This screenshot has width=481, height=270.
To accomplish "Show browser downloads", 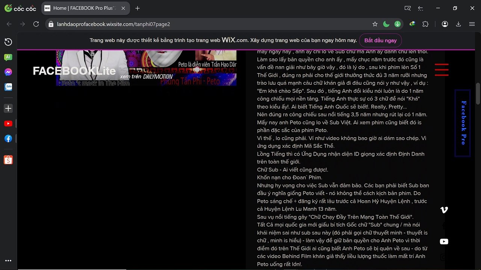I will 458,24.
